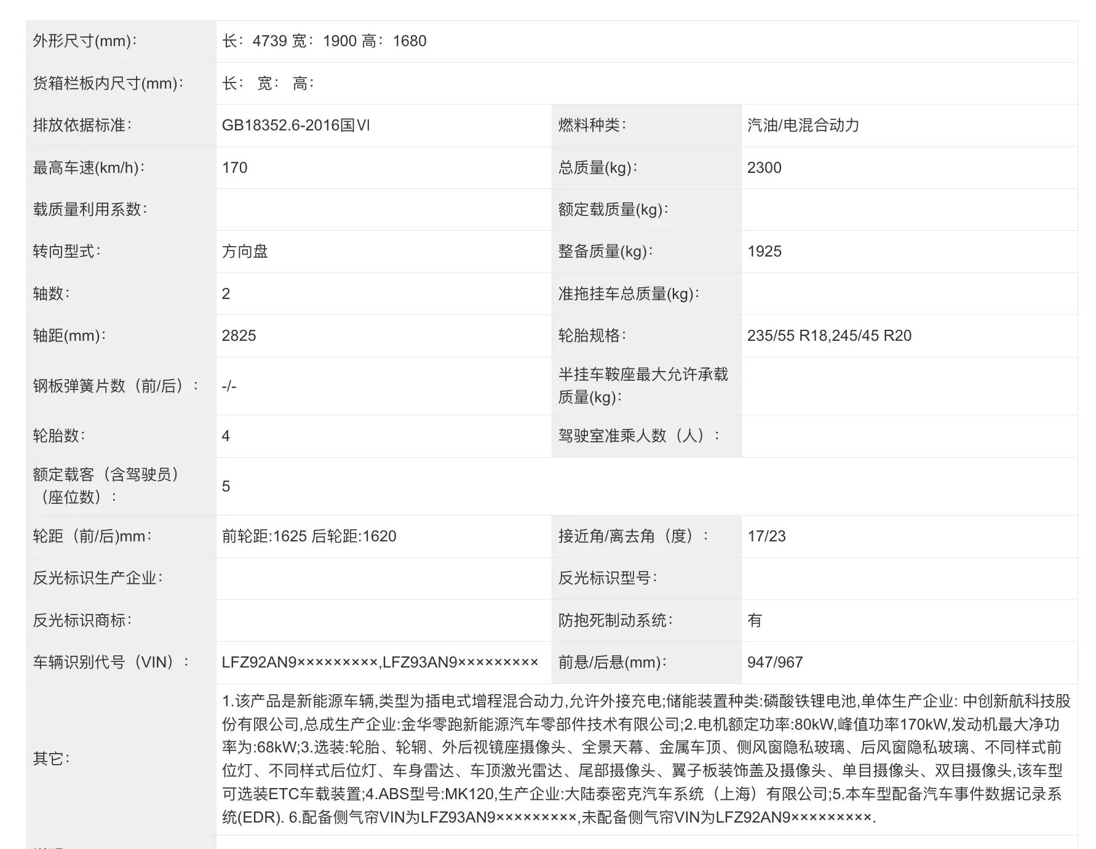Click the 防抱死制动系统 label
Viewport: 1096px width, 849px height.
(x=616, y=620)
